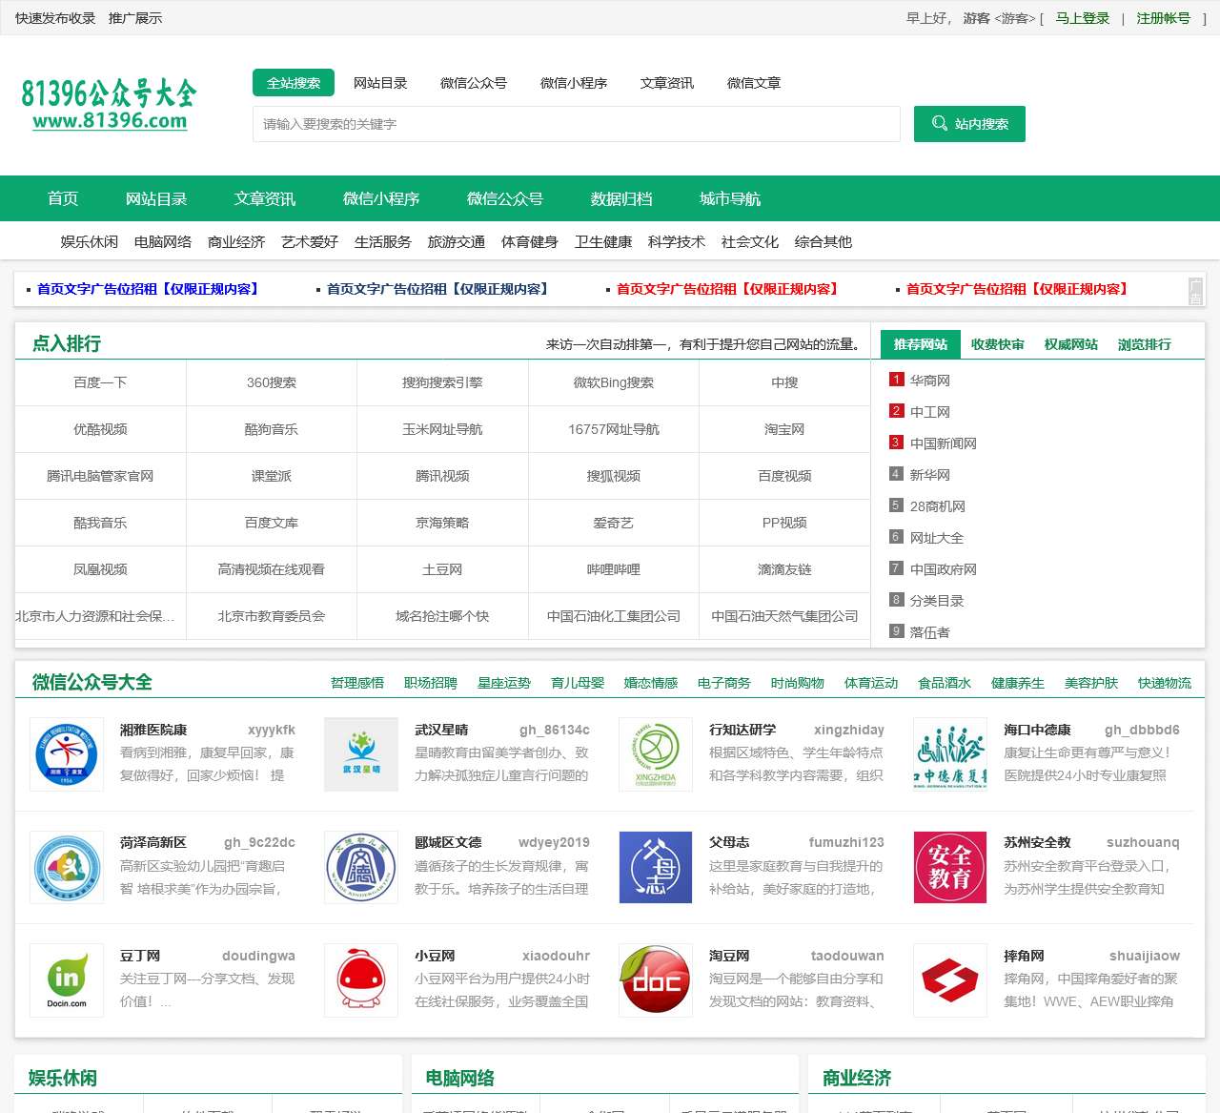Select the 微信文章 search tab
Image resolution: width=1220 pixels, height=1113 pixels.
point(754,83)
